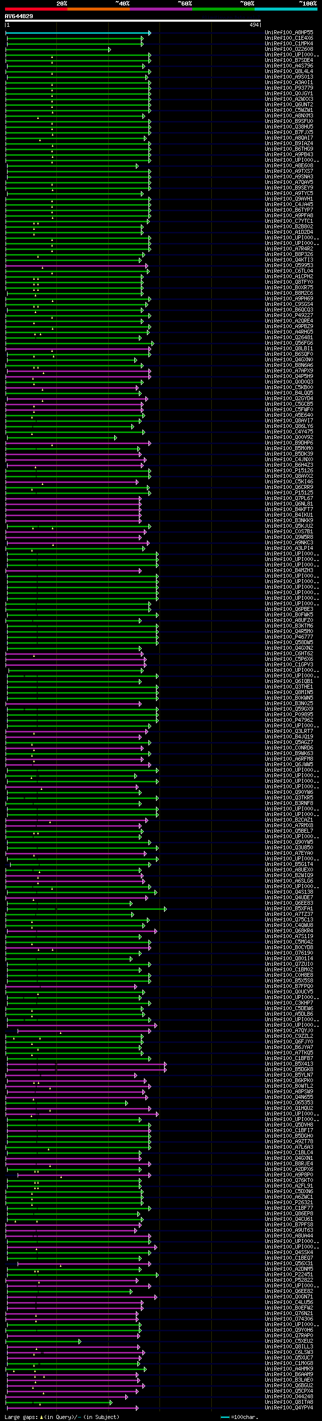
Task: Click the long green bar for UniRef100_B5XFA1
Action: click(86, 908)
